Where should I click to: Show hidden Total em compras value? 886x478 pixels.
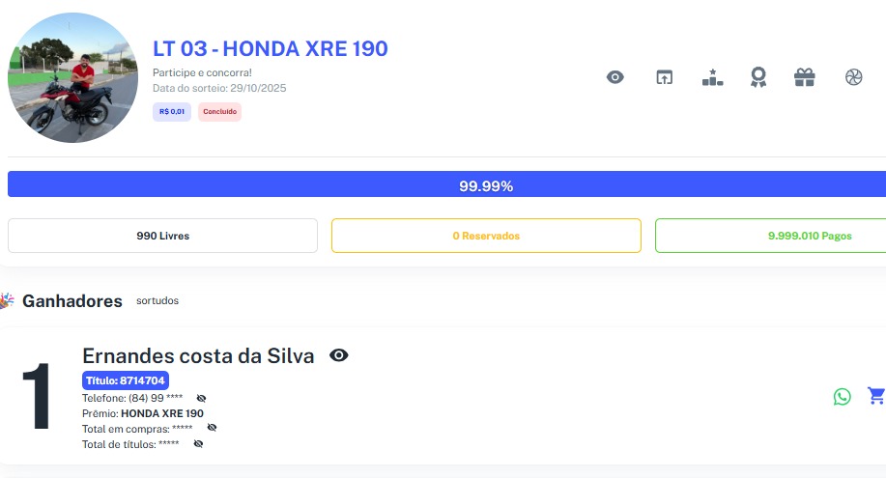point(212,427)
